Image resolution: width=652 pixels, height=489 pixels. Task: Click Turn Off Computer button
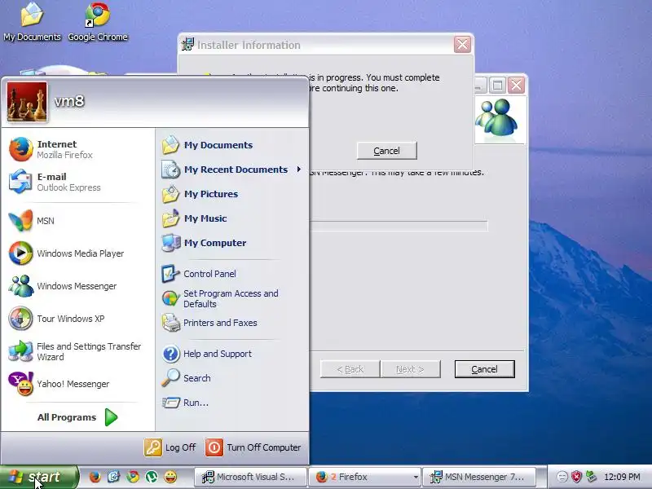point(253,447)
